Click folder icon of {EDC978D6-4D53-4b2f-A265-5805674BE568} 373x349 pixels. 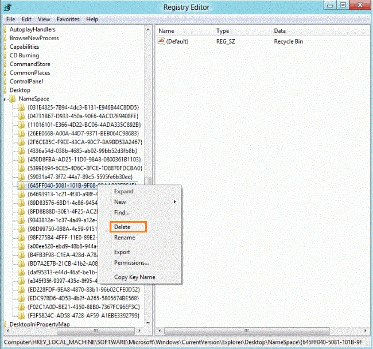tap(21, 298)
